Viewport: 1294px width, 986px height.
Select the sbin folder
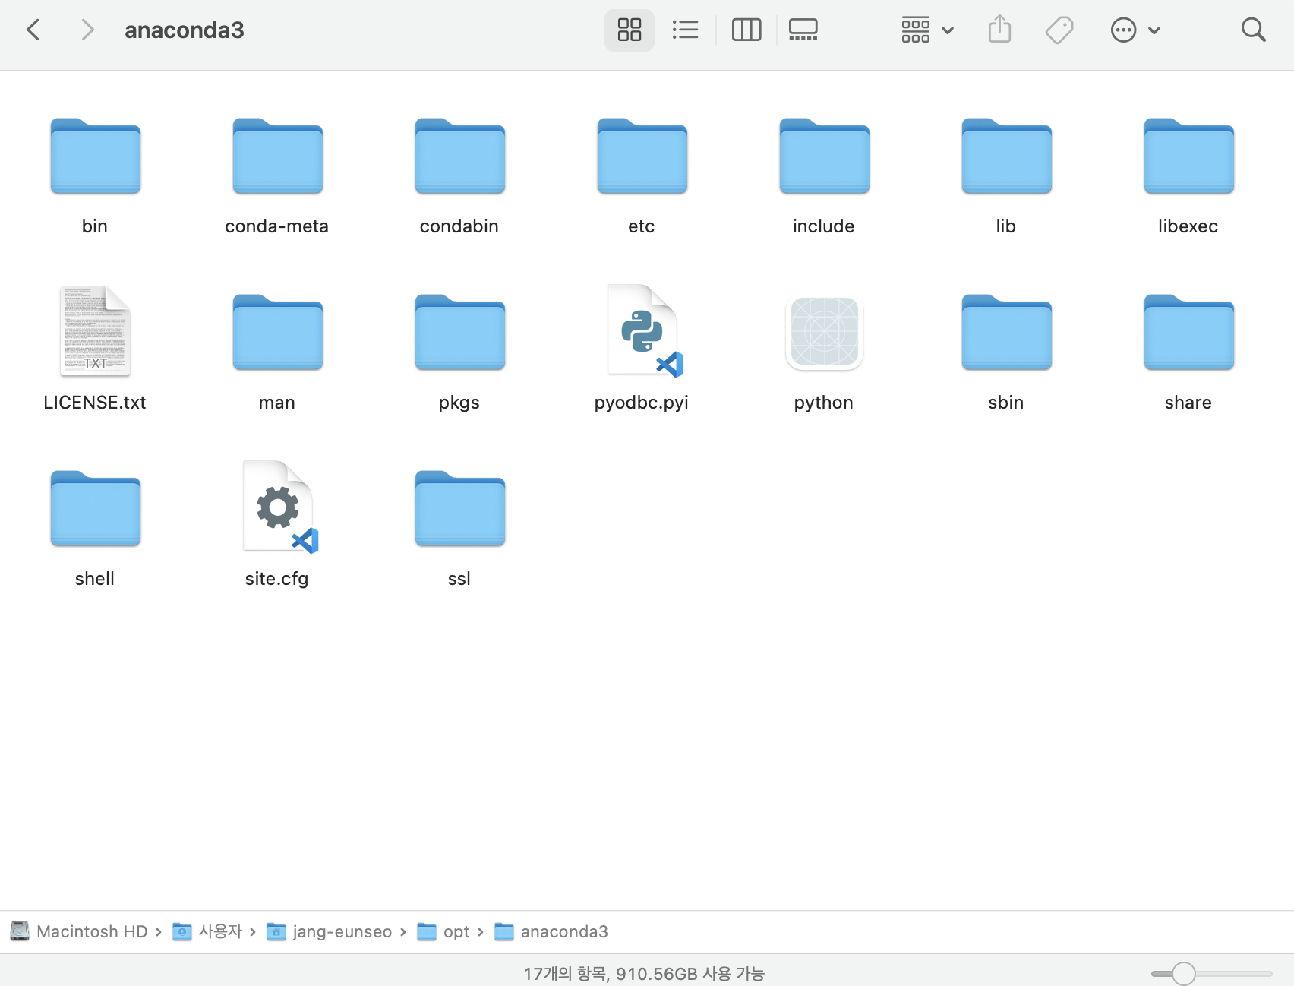(1007, 333)
